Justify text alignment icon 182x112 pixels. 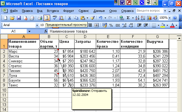click(90, 25)
